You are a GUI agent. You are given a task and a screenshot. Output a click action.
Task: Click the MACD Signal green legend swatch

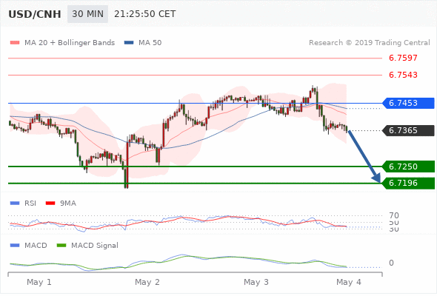(61, 246)
